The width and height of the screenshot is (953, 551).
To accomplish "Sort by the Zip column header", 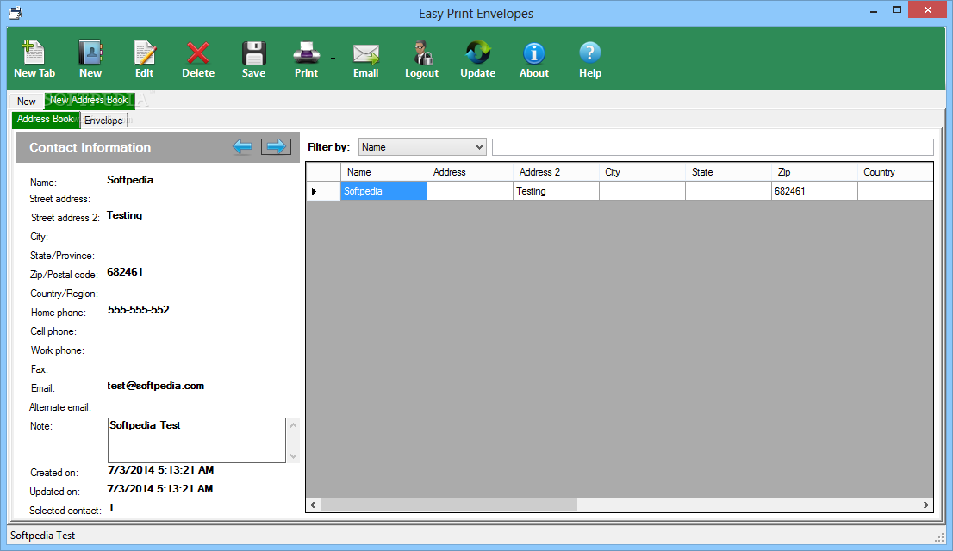I will coord(815,172).
